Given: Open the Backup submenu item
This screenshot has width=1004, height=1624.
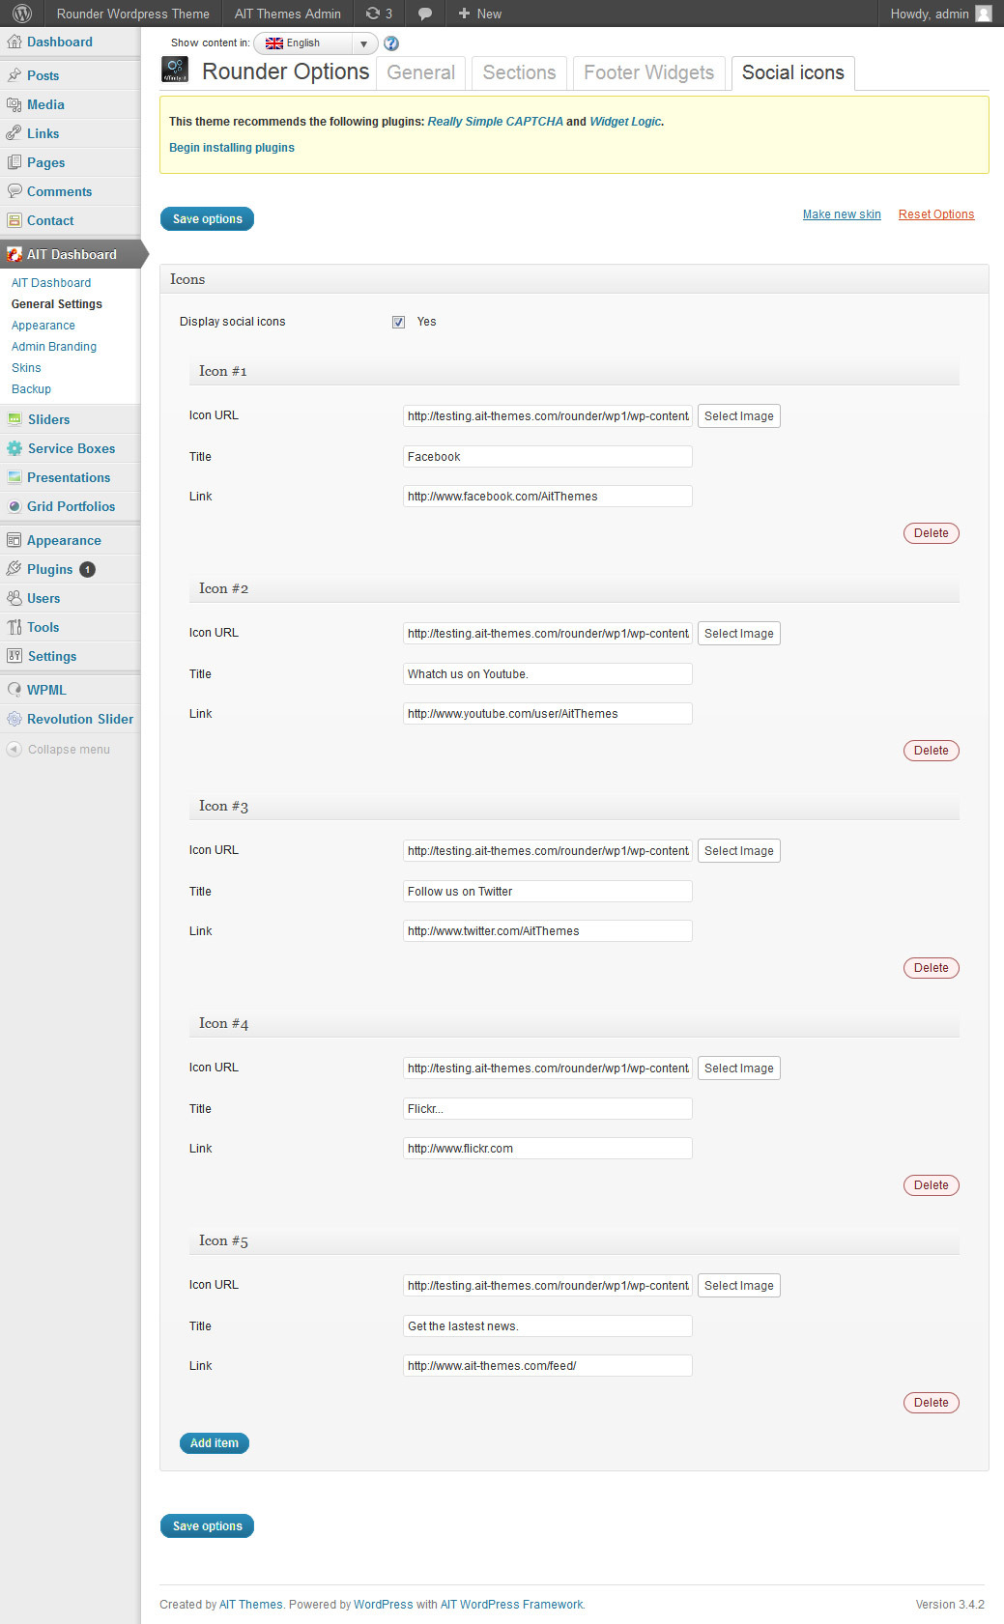Looking at the screenshot, I should pyautogui.click(x=31, y=389).
